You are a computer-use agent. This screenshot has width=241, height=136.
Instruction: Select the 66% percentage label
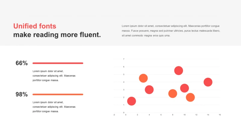[22, 63]
